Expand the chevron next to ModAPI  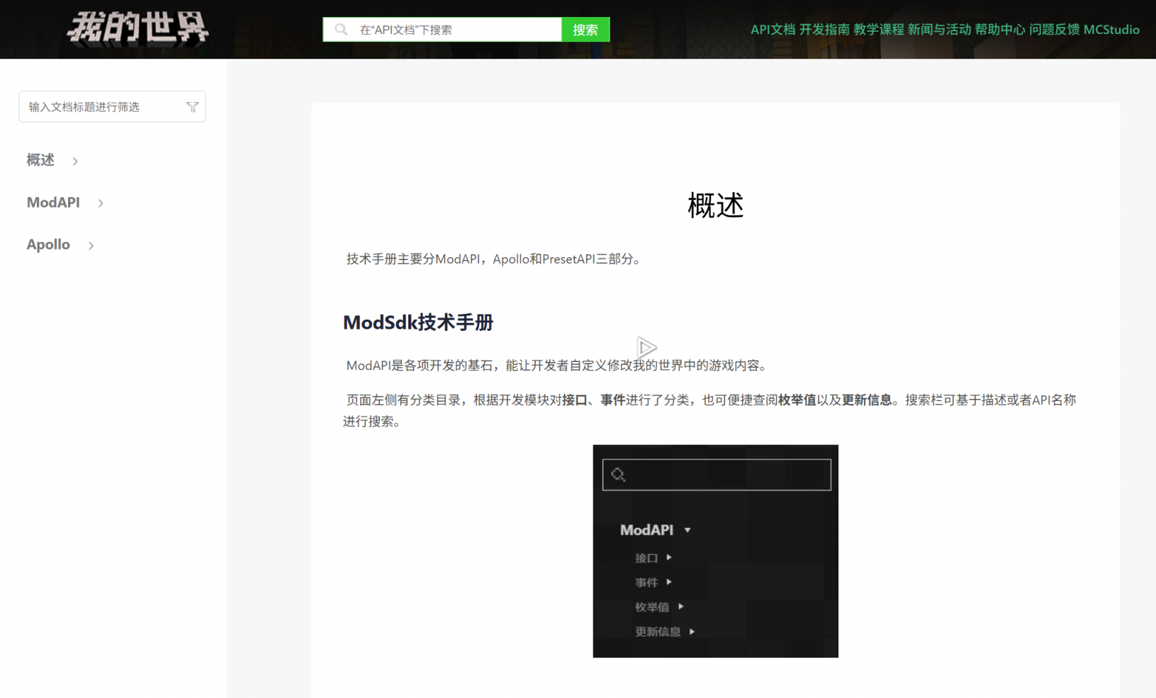[101, 203]
